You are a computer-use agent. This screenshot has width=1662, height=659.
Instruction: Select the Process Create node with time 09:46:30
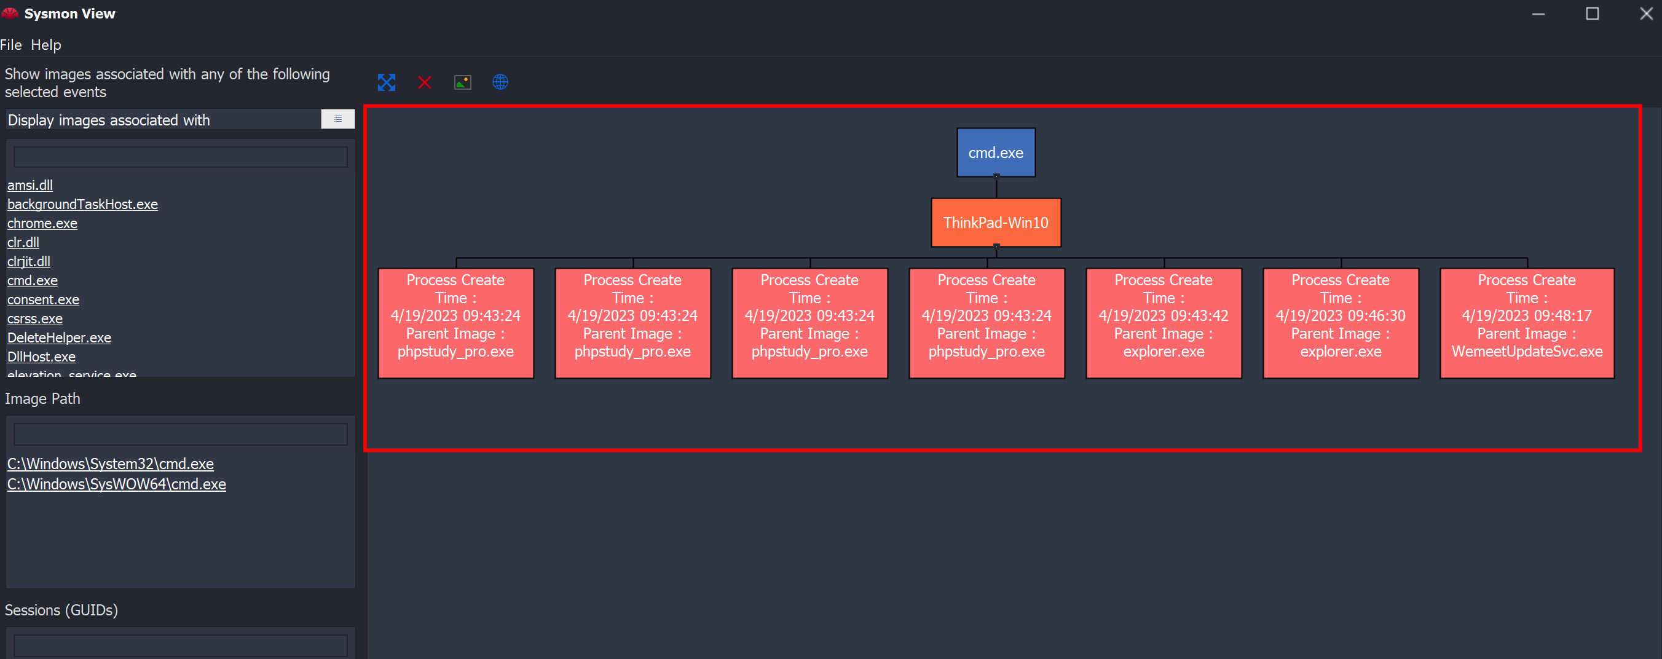[1341, 323]
